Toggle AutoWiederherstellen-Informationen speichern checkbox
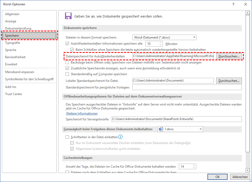Viewport: 252px width, 182px height. pos(67,44)
